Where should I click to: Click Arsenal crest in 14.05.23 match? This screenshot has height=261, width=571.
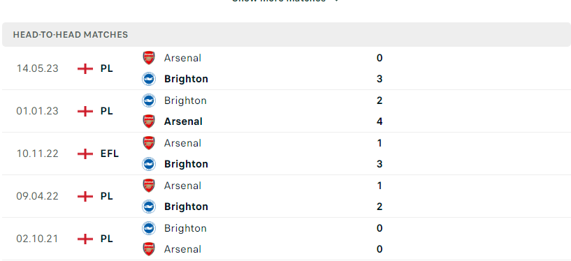click(149, 58)
